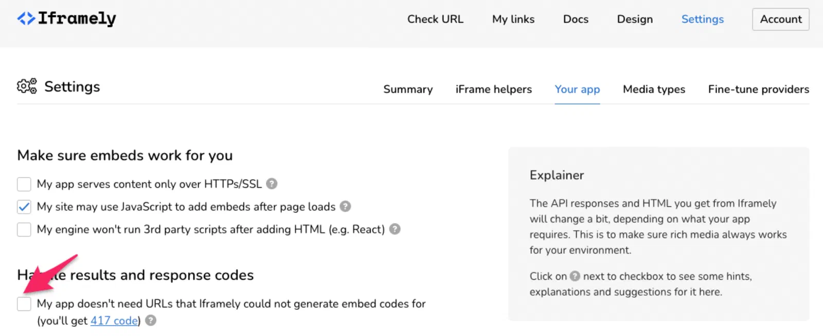Check 'My engine won't run 3rd party scripts'
The width and height of the screenshot is (823, 336).
[24, 229]
